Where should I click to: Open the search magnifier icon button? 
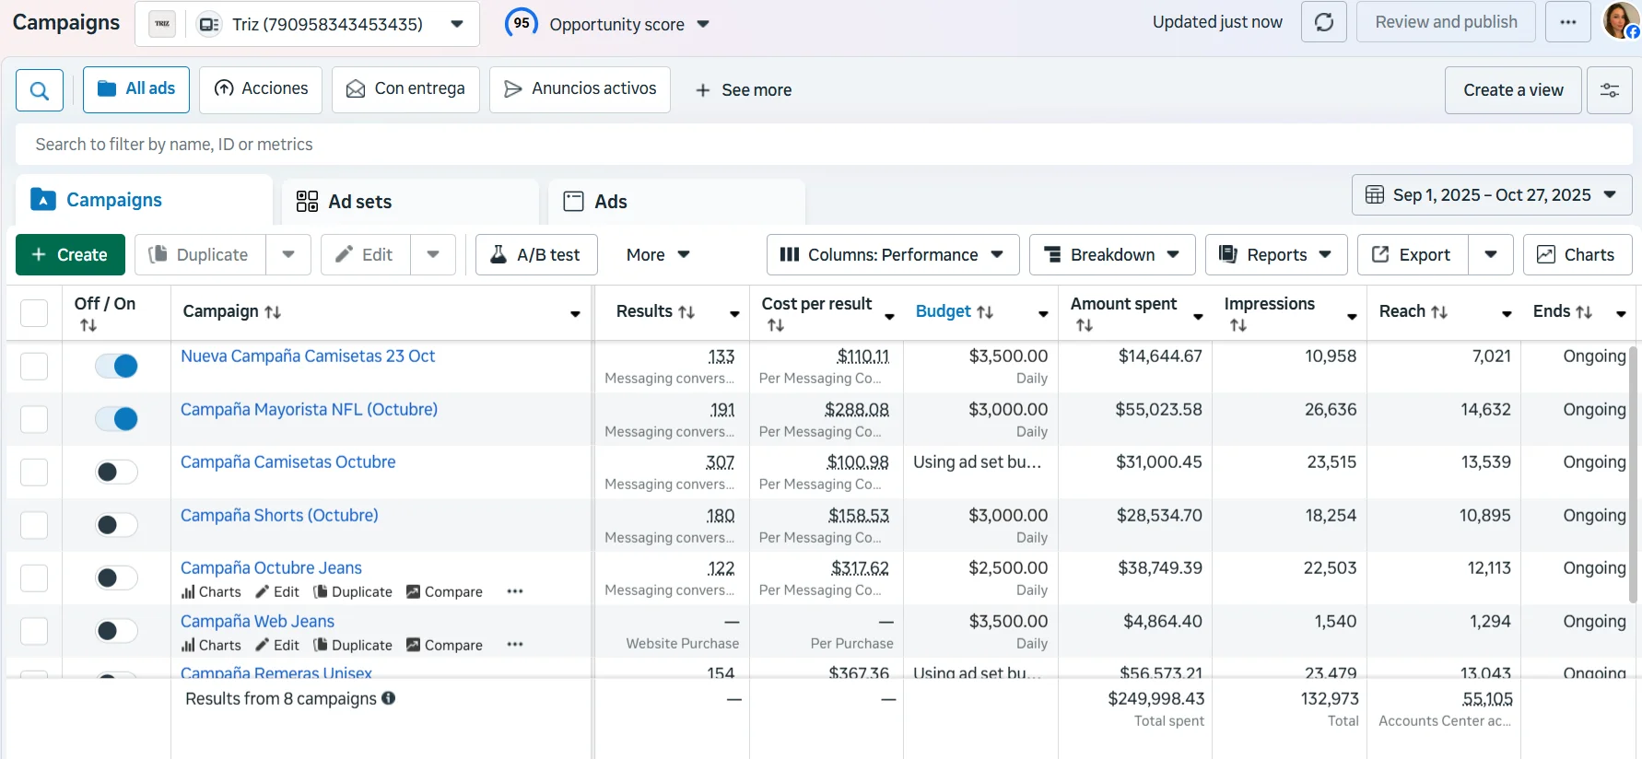point(40,90)
